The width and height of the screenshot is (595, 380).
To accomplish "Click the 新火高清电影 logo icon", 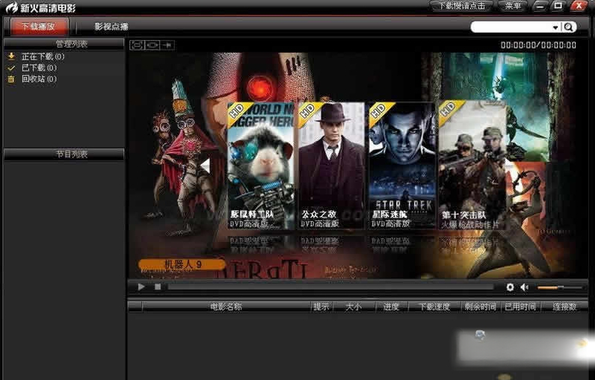I will tap(12, 7).
